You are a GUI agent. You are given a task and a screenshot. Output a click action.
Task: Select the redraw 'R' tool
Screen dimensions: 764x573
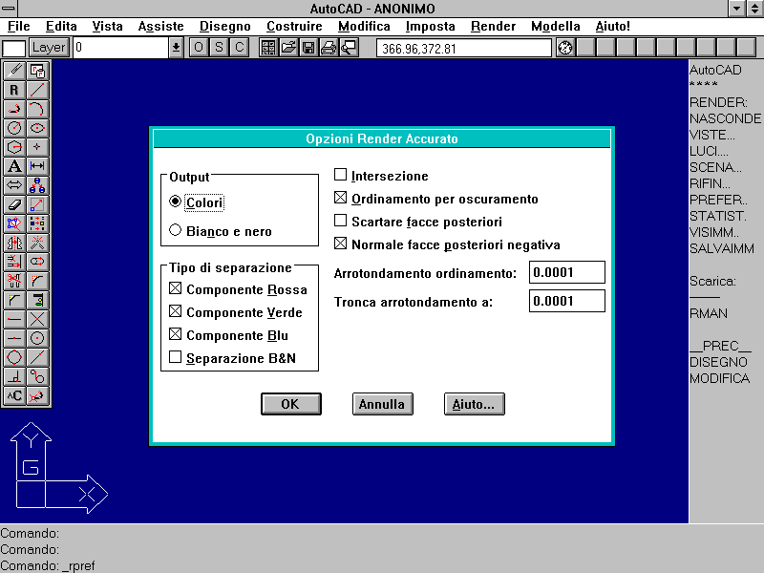(x=14, y=90)
